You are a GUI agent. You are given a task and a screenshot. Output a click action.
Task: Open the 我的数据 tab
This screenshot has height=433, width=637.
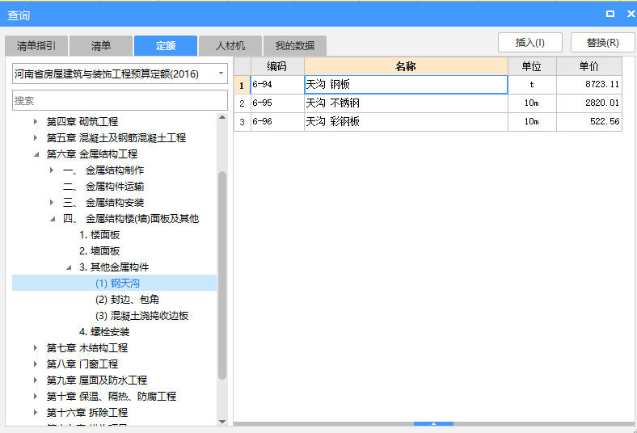click(295, 46)
